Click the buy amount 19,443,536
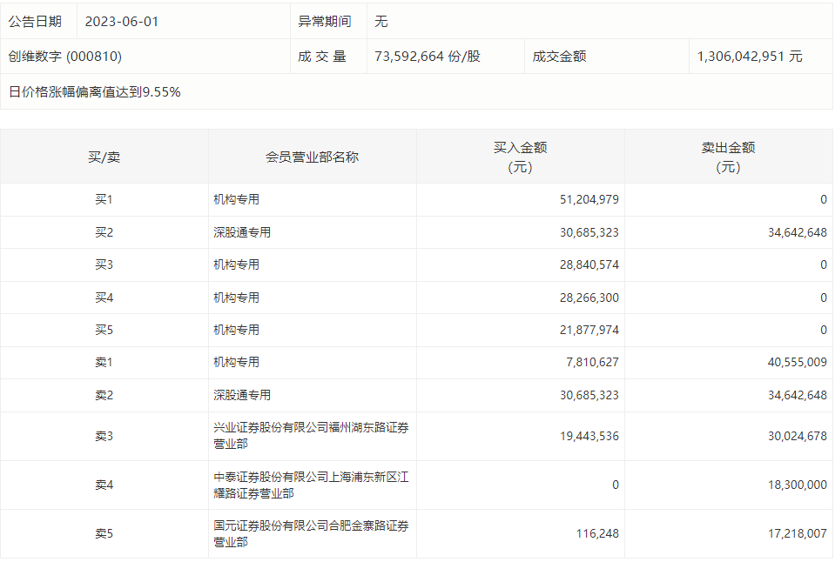The image size is (835, 562). (589, 437)
